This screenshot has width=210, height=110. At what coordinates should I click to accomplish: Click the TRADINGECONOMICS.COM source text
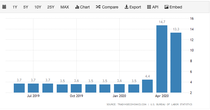tap(132, 104)
